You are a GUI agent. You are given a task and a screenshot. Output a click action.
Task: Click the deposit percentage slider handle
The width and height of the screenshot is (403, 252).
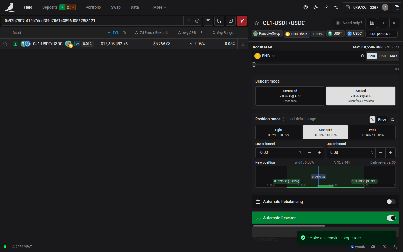(x=254, y=64)
